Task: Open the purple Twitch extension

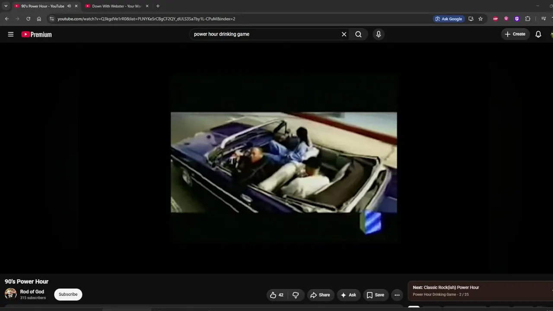Action: (x=517, y=19)
